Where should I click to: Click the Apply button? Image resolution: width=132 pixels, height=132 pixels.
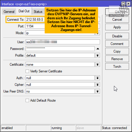(x=117, y=27)
